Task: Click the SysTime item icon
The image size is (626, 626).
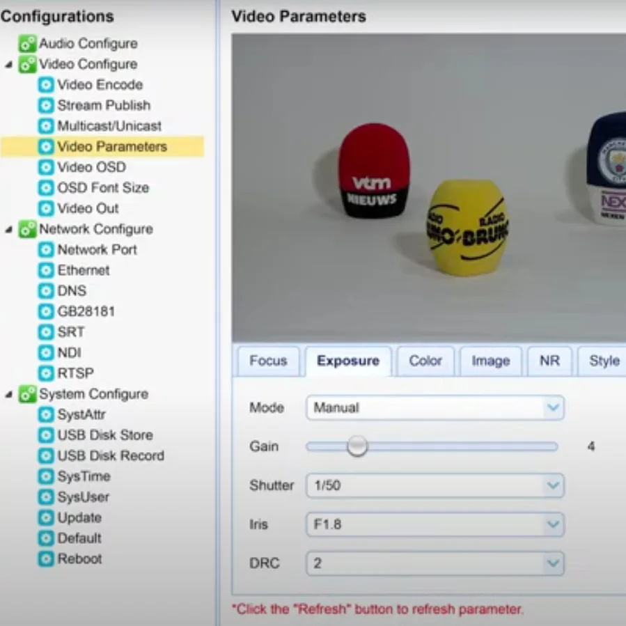Action: pyautogui.click(x=46, y=476)
